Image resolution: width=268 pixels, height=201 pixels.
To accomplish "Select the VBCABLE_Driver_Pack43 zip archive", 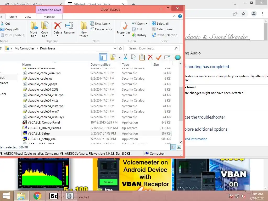I will pyautogui.click(x=97, y=128).
